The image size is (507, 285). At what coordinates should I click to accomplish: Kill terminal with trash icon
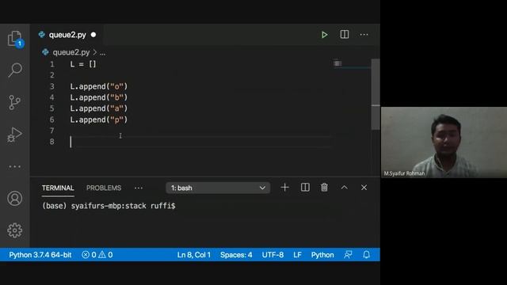click(x=324, y=188)
